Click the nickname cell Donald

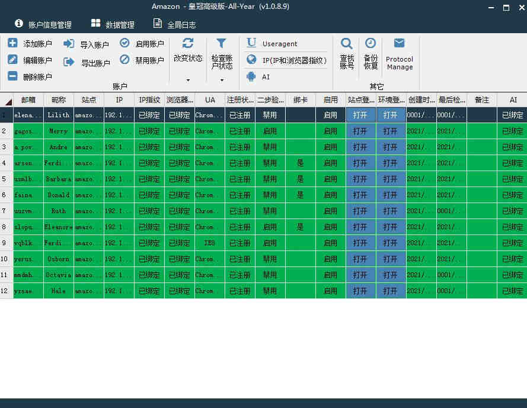click(x=59, y=195)
